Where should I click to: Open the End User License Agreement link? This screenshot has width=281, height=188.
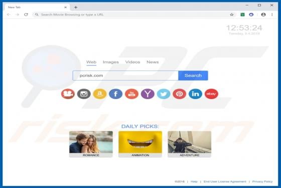point(225,181)
